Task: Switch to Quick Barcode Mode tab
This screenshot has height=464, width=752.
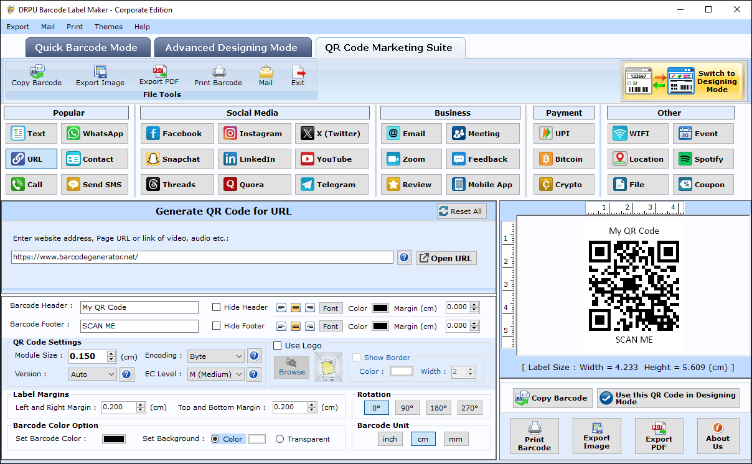Action: (87, 48)
